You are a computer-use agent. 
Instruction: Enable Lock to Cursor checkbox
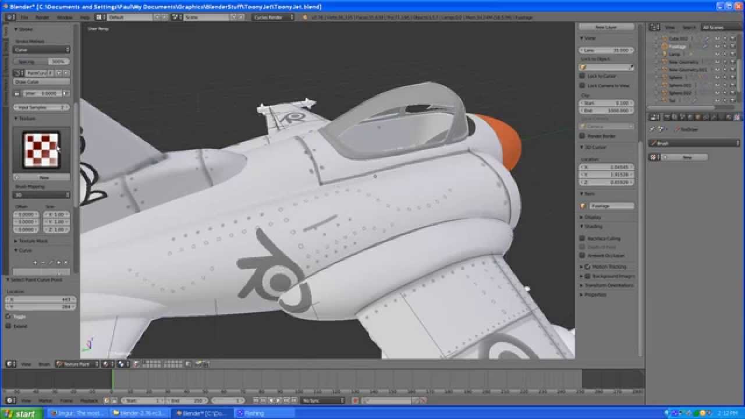pos(582,76)
